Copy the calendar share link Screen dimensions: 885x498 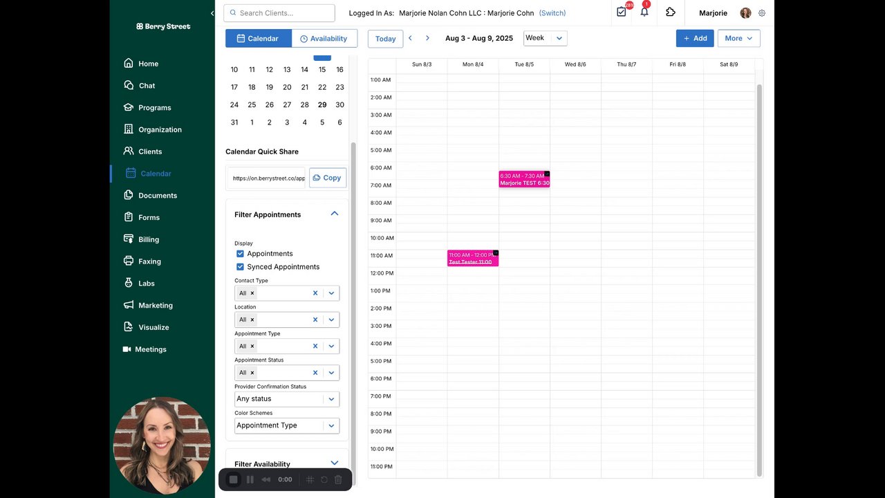tap(328, 178)
